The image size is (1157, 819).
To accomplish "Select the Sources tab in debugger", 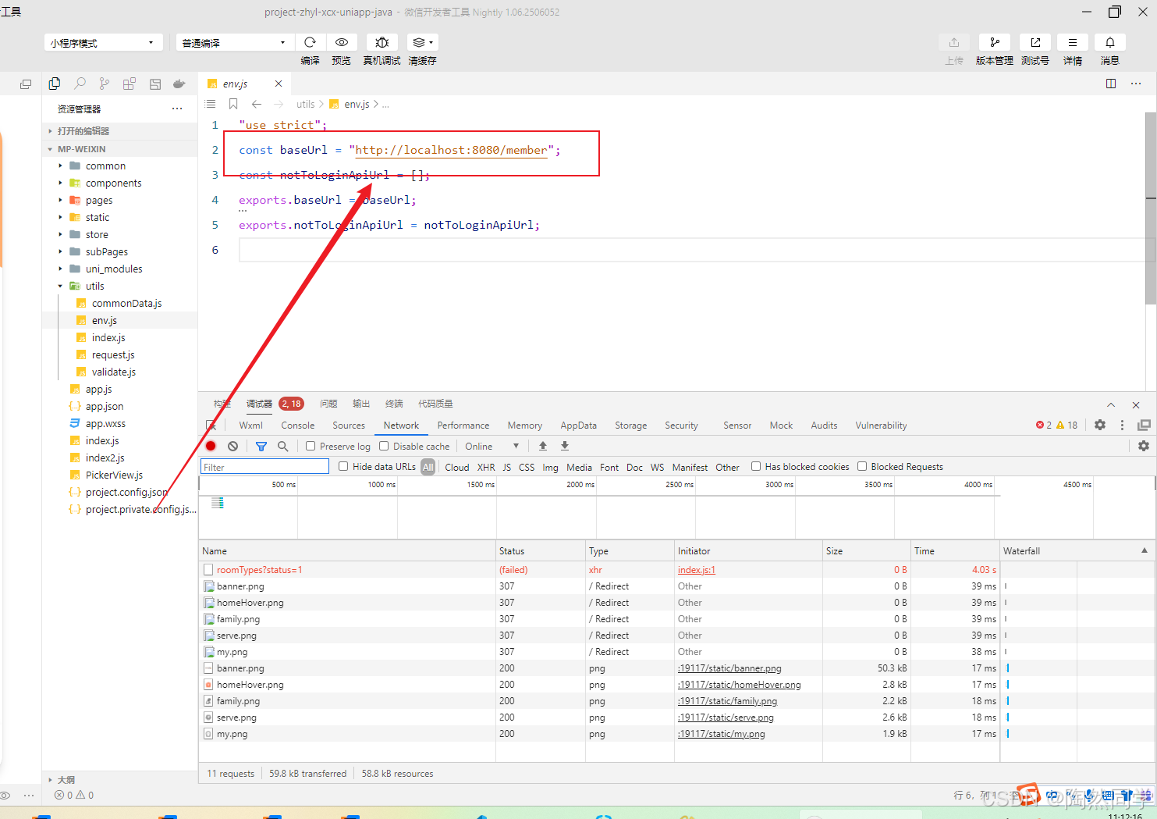I will click(348, 426).
